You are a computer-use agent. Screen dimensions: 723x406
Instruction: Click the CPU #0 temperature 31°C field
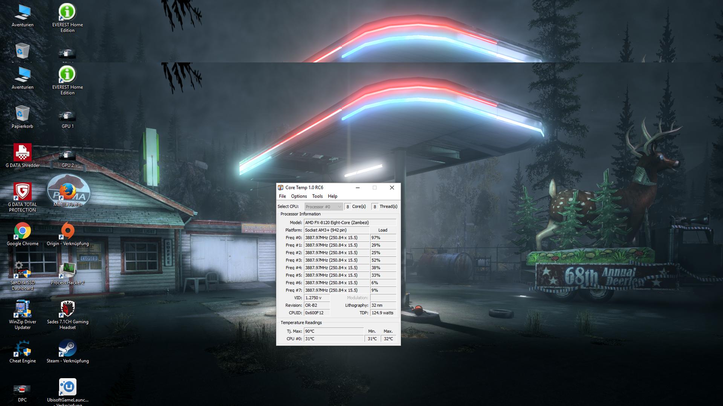(x=334, y=339)
